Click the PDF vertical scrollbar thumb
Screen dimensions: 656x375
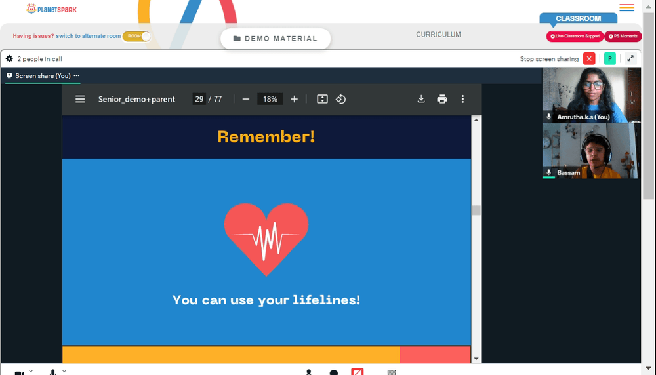(476, 210)
